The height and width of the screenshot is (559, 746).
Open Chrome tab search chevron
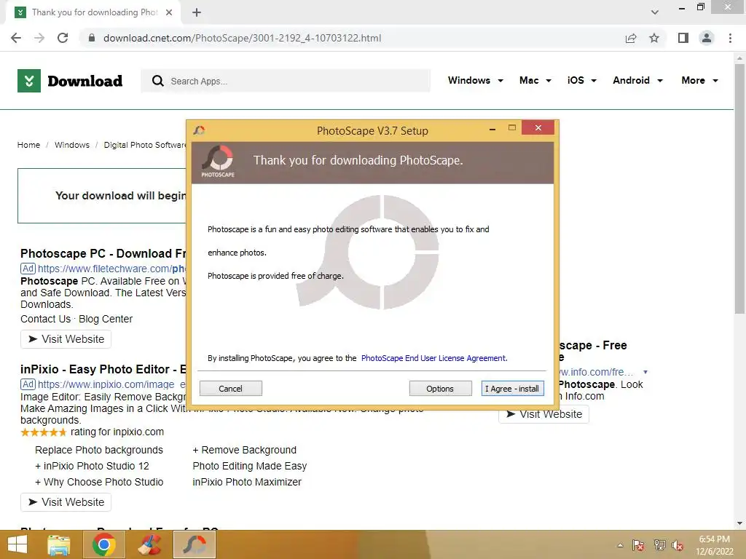pos(655,12)
